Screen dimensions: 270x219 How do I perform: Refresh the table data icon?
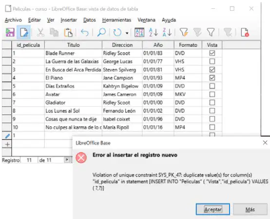[x=117, y=32]
